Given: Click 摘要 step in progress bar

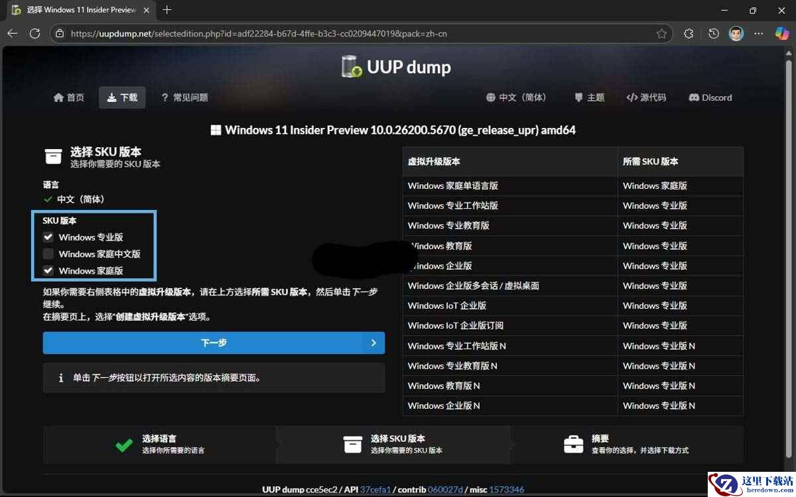Looking at the screenshot, I should [627, 444].
